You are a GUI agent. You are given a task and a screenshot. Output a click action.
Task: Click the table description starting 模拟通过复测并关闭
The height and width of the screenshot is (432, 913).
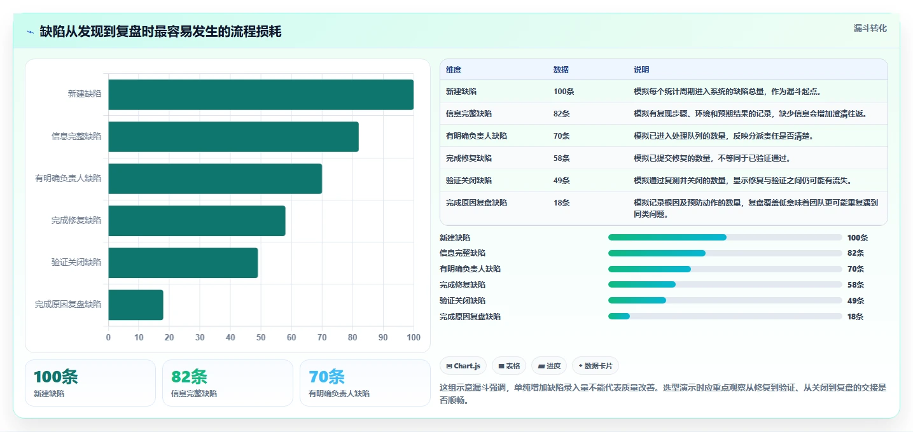(x=743, y=180)
